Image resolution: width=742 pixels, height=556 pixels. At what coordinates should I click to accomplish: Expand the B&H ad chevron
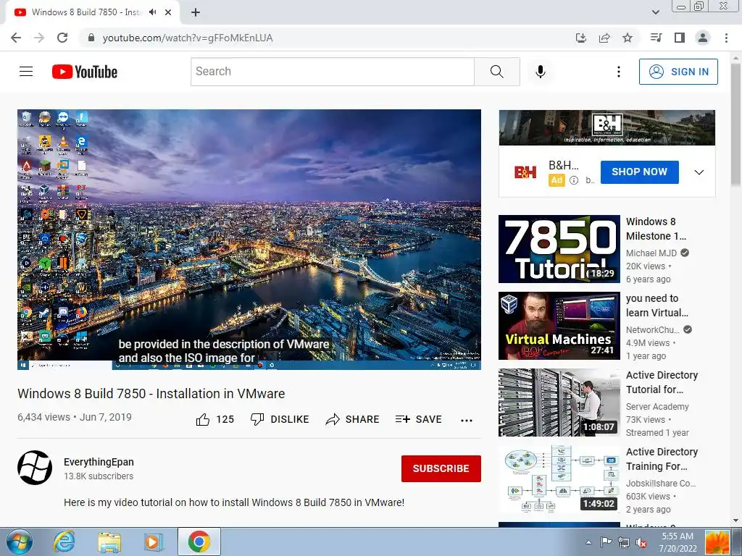tap(699, 172)
